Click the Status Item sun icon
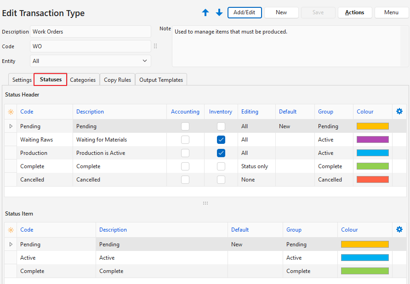The image size is (410, 284). click(11, 230)
